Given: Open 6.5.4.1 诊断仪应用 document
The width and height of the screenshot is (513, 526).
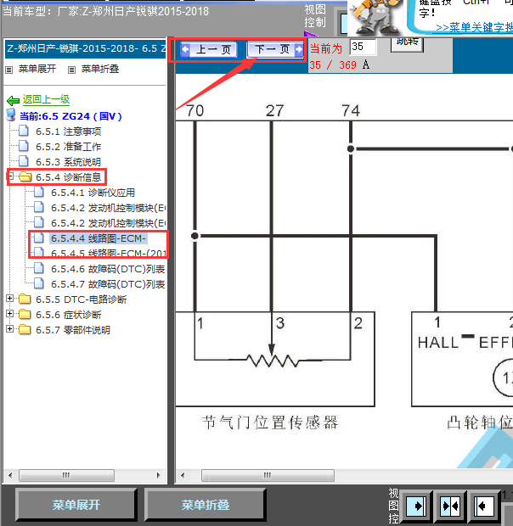Looking at the screenshot, I should (x=93, y=193).
